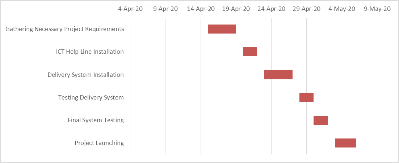Select the 19-Apr-20 date axis label
Screen dimensions: 399x163
[x=236, y=9]
